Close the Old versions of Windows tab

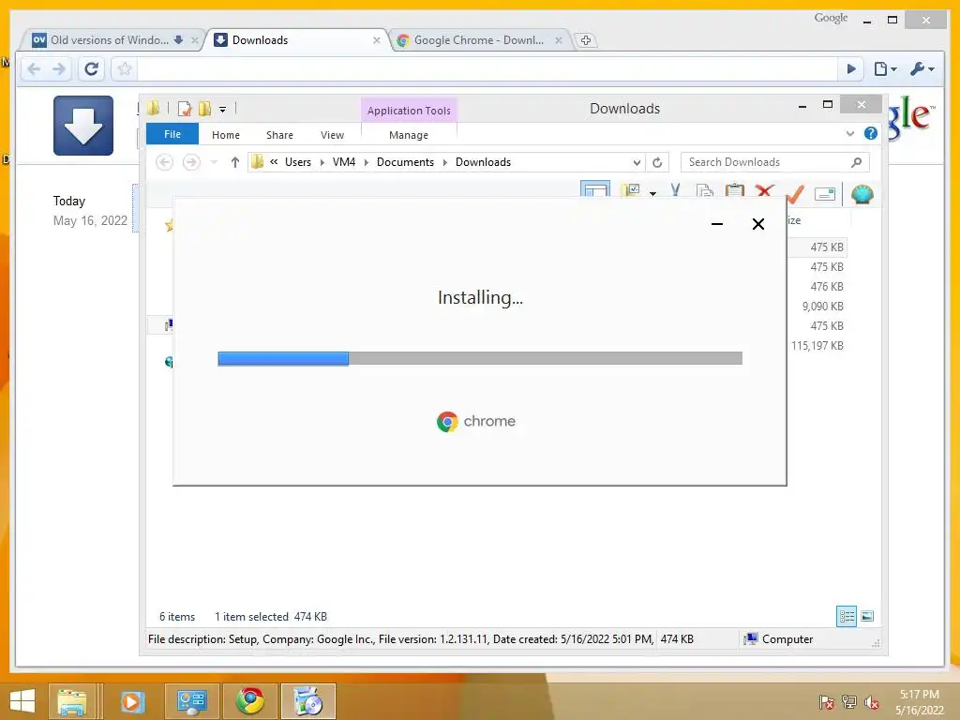(x=195, y=40)
